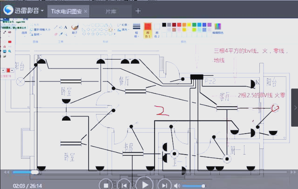298x189 pixels.
Task: Click the central play button
Action: (x=145, y=184)
